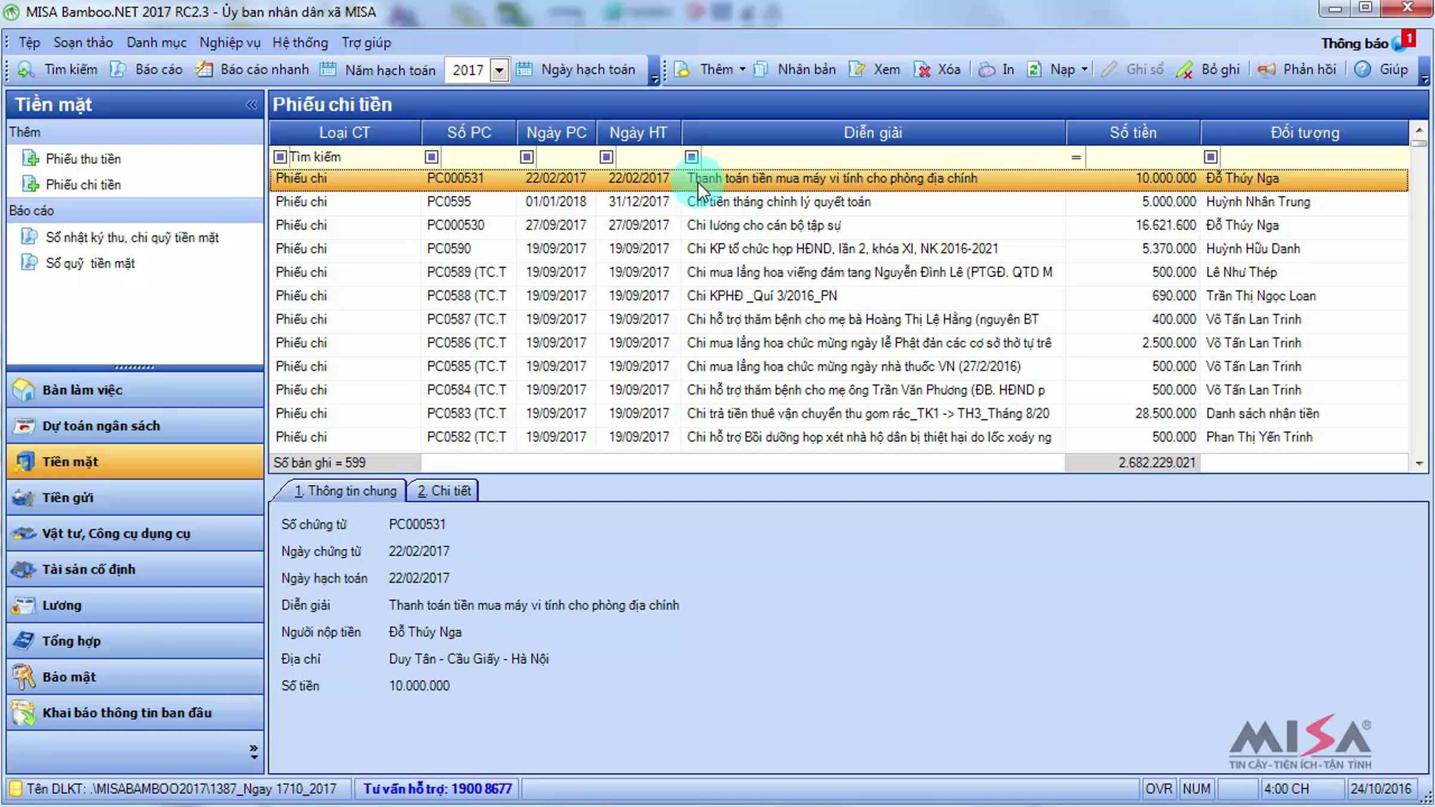
Task: Click the Thêm add-new icon
Action: point(682,70)
